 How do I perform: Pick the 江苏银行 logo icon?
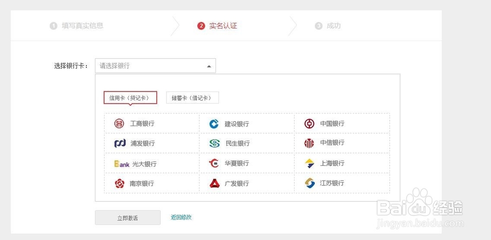tap(309, 183)
